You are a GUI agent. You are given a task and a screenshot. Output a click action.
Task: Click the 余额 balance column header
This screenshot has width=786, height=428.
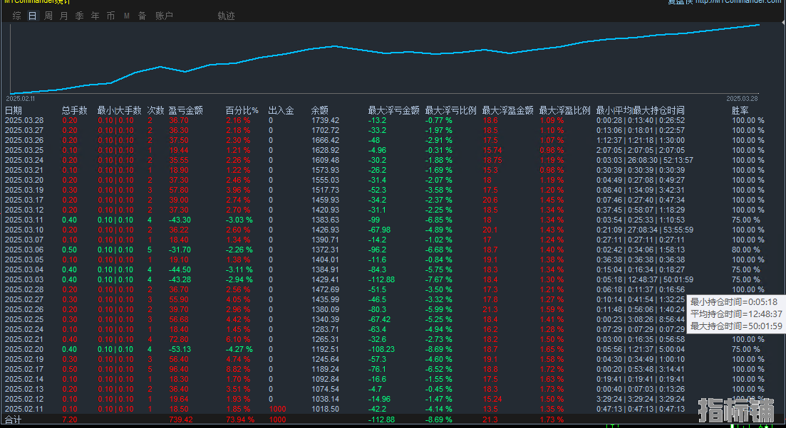click(319, 110)
